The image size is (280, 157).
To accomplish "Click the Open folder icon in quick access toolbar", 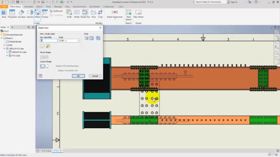I will point(13,2).
